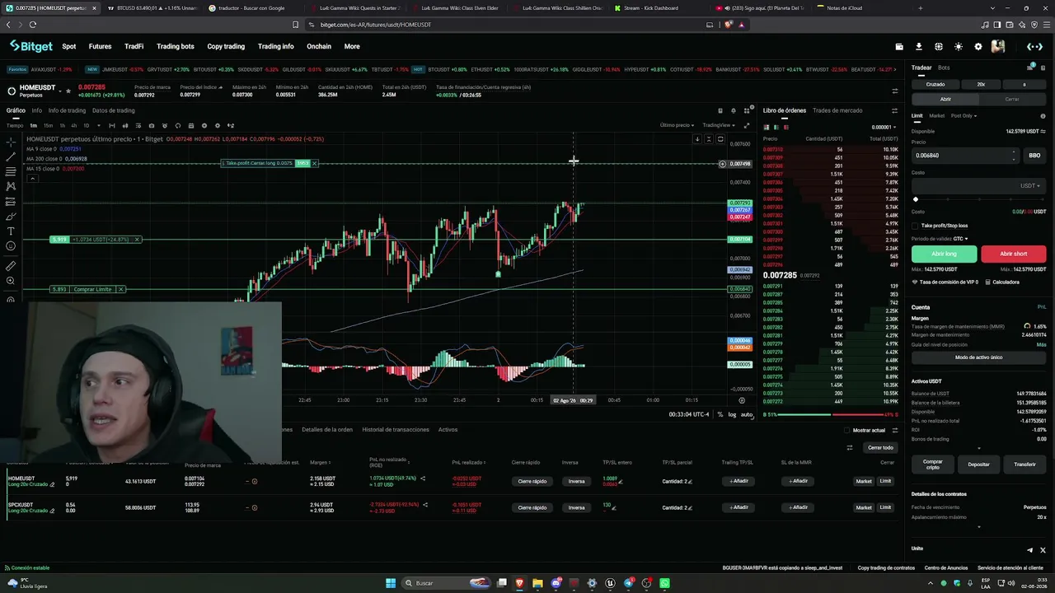Open the USDT unit dropdown in Costo
The width and height of the screenshot is (1055, 593).
[1030, 186]
